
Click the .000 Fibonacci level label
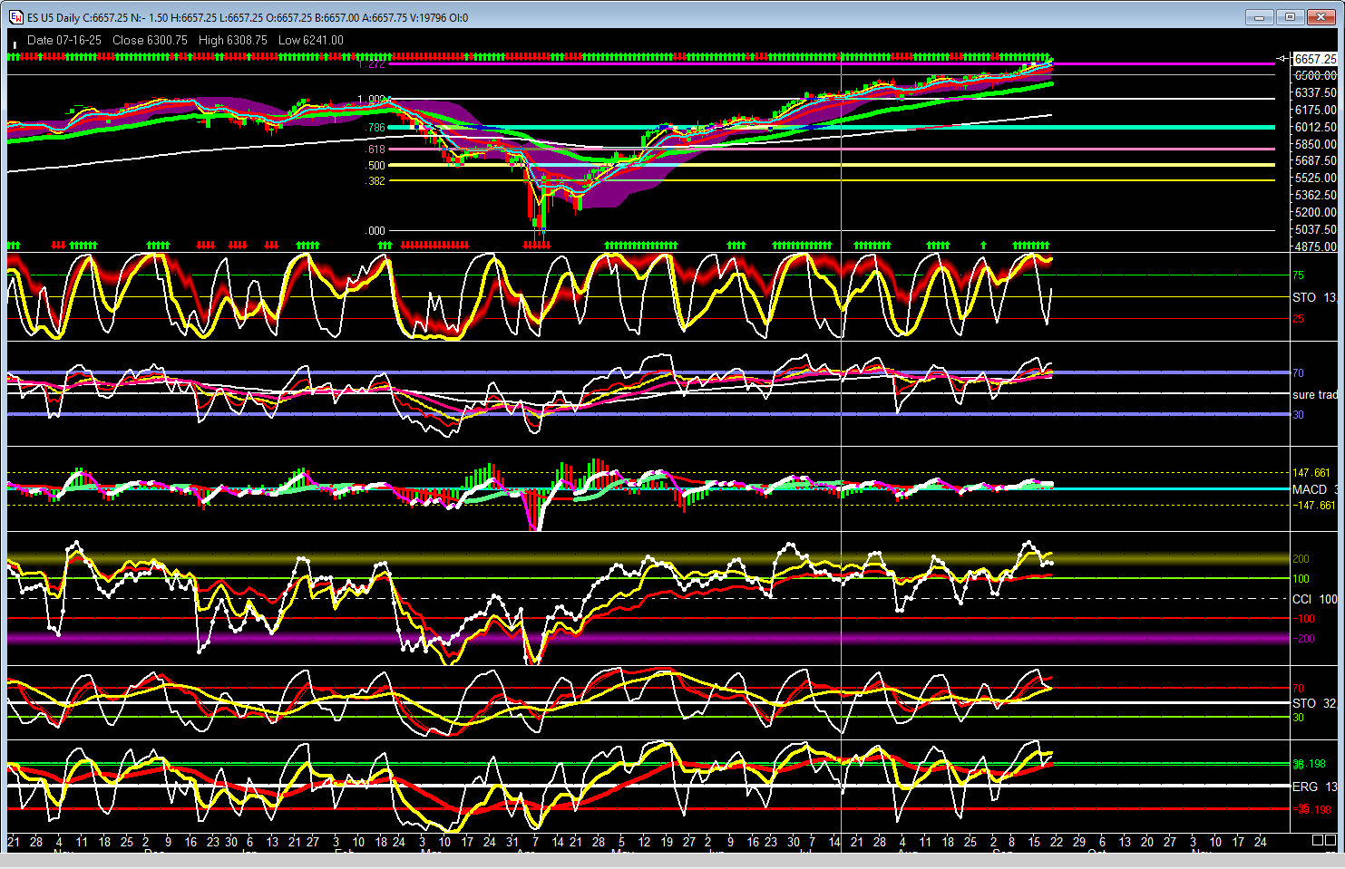(376, 231)
